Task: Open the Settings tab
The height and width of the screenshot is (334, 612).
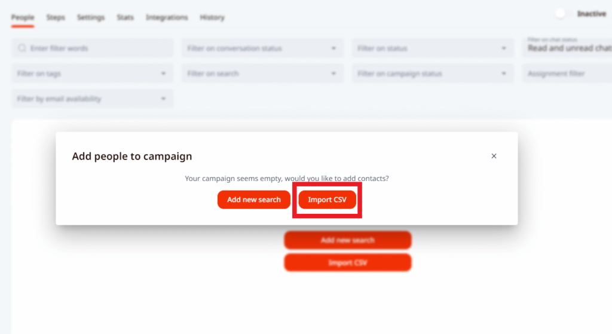Action: coord(91,17)
